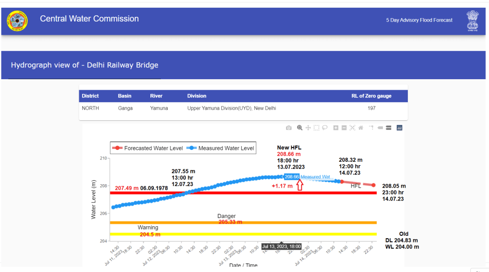Click the red HFL 207.49 m line
Screen dimensions: 489x272
239,193
